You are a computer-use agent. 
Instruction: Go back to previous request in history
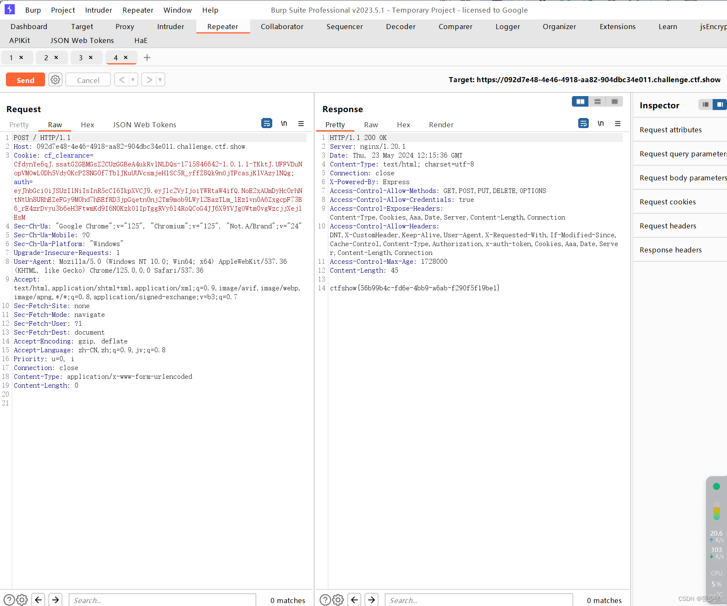pyautogui.click(x=122, y=80)
